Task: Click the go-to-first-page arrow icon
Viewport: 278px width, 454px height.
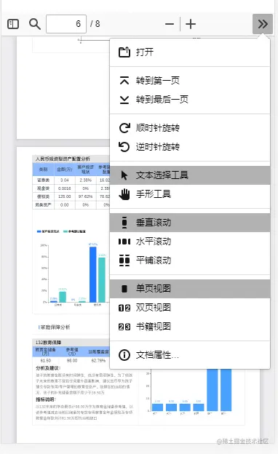Action: [124, 81]
